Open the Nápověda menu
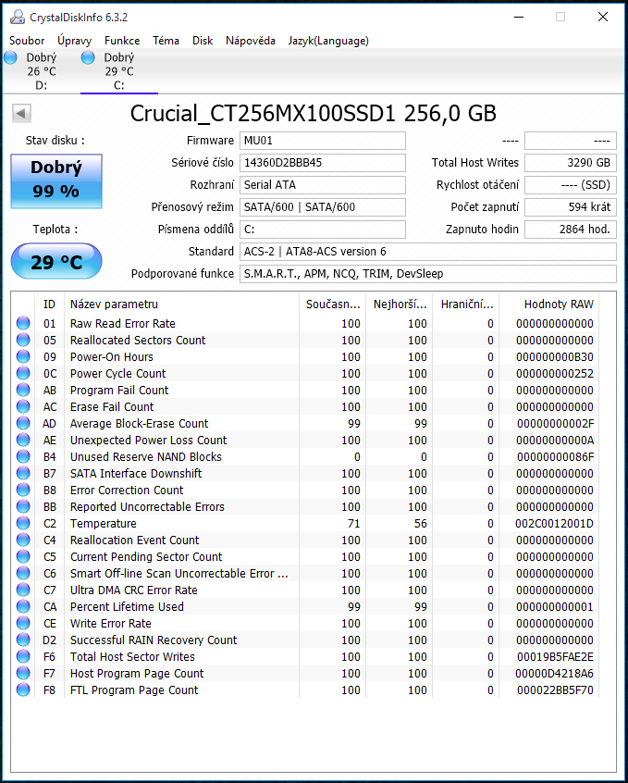Screen dimensions: 628x783 pos(250,41)
